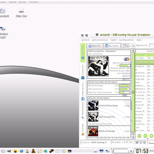This screenshot has width=154, height=154.
Task: Launch the yellow sphere icon in taskbar
Action: coord(15,151)
